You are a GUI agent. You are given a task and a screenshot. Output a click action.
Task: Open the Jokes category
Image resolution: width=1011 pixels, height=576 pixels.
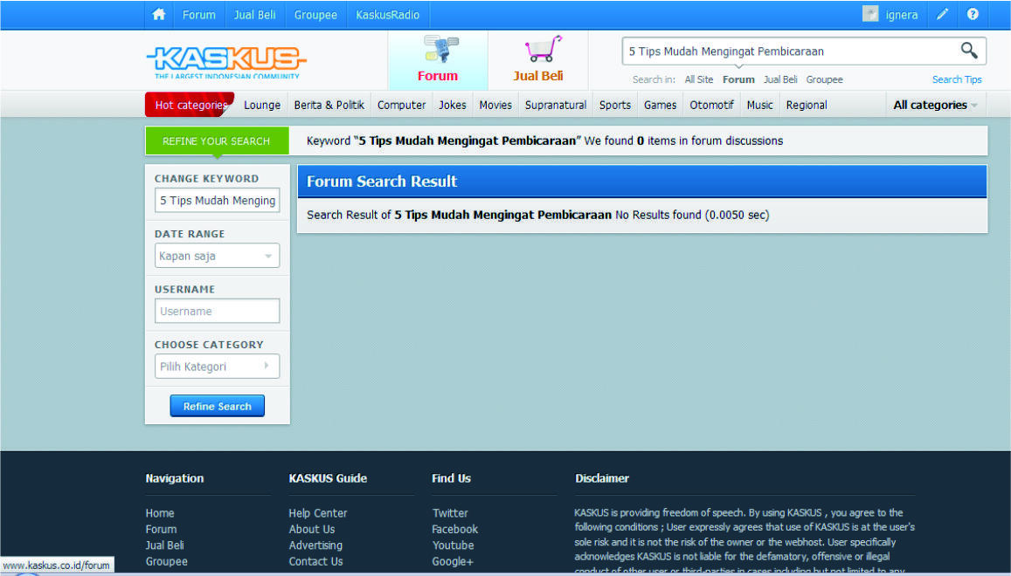452,105
